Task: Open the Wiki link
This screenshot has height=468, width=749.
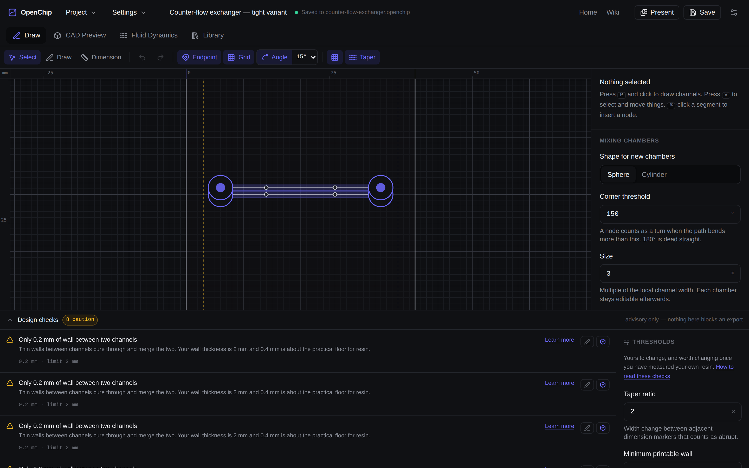Action: pos(612,12)
